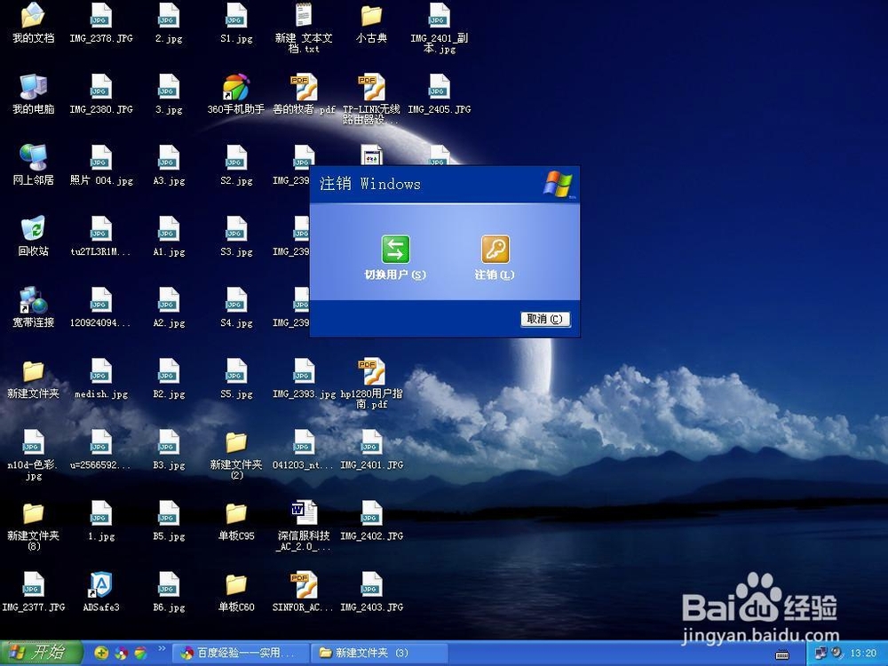Select 新建文件夹 (8) folder icon
This screenshot has height=666, width=888.
(x=33, y=513)
